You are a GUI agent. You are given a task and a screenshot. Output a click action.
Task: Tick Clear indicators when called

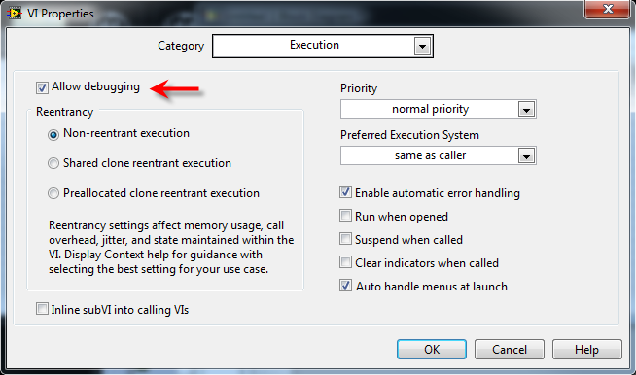pos(345,262)
